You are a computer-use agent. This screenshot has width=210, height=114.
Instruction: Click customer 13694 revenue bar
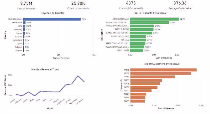[x=138, y=98]
